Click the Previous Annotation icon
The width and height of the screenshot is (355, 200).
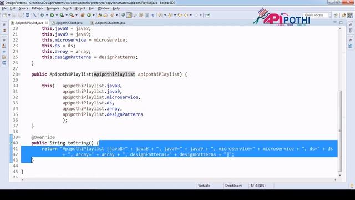point(170,15)
